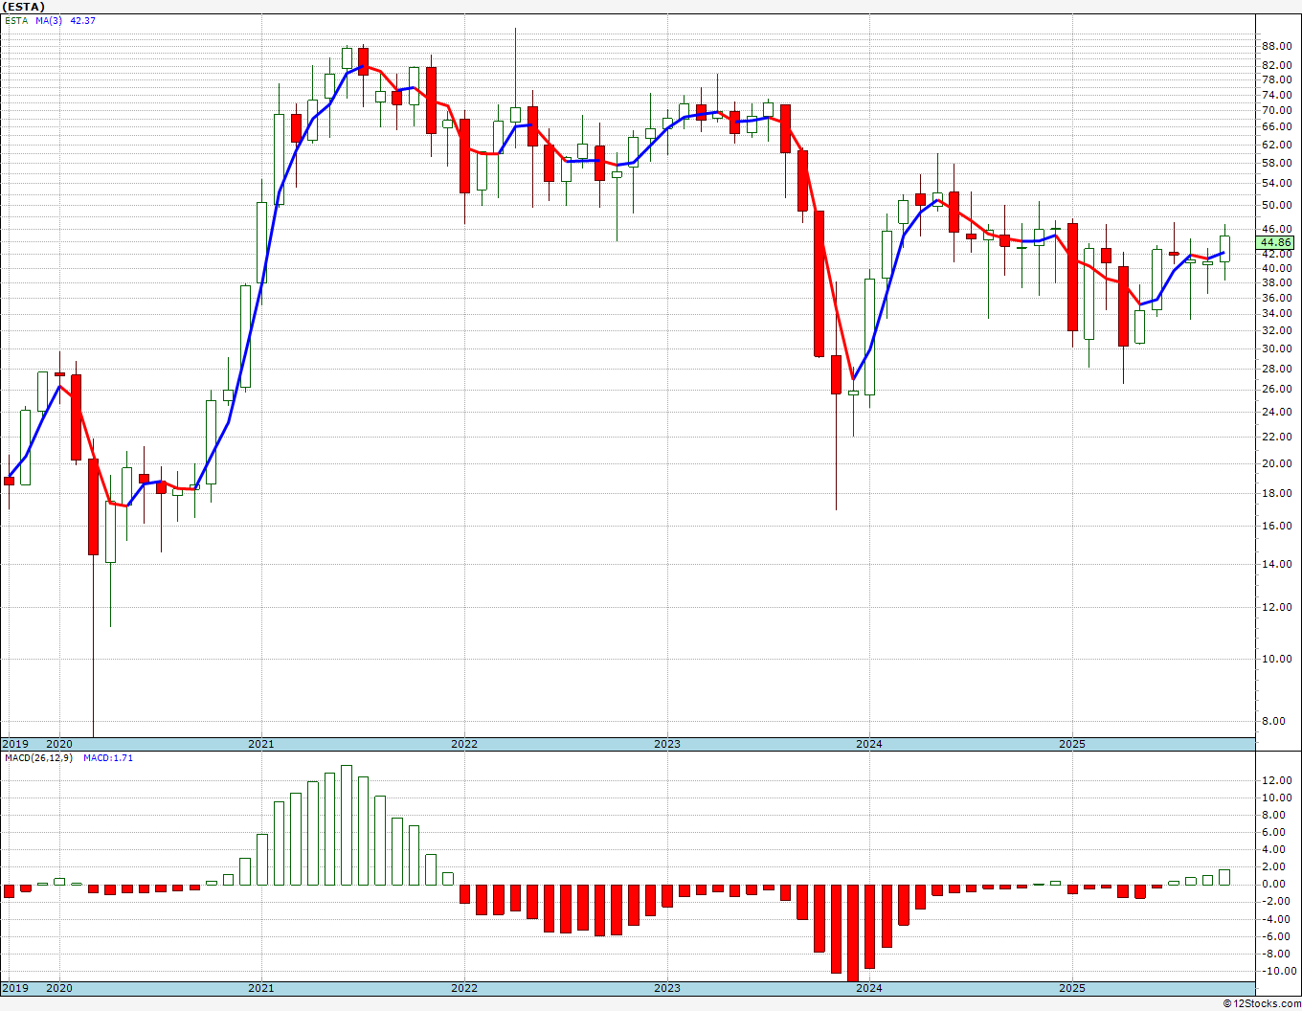Select 2024 on the MACD panel time axis
The height and width of the screenshot is (1011, 1302).
click(869, 988)
